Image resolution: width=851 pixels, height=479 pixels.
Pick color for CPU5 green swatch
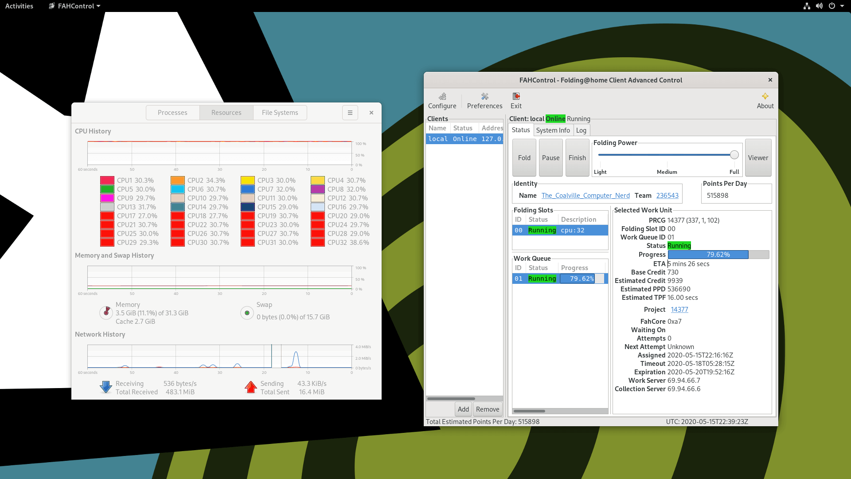107,189
